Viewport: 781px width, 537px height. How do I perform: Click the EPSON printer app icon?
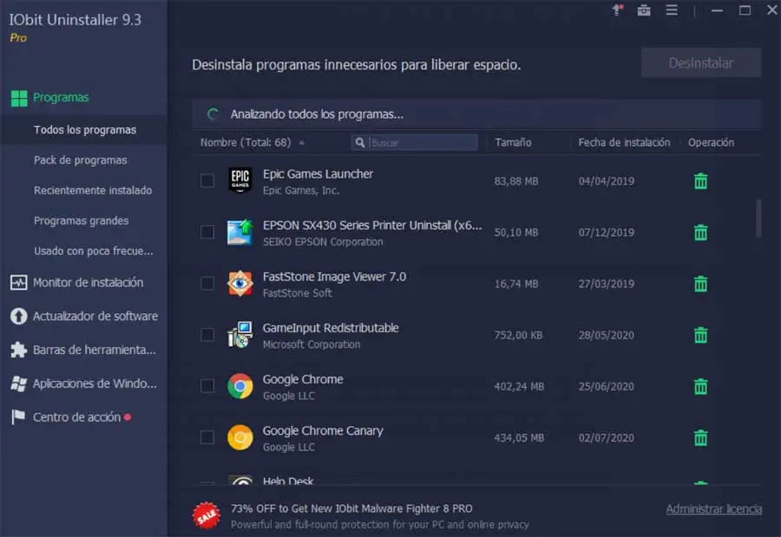tap(240, 232)
